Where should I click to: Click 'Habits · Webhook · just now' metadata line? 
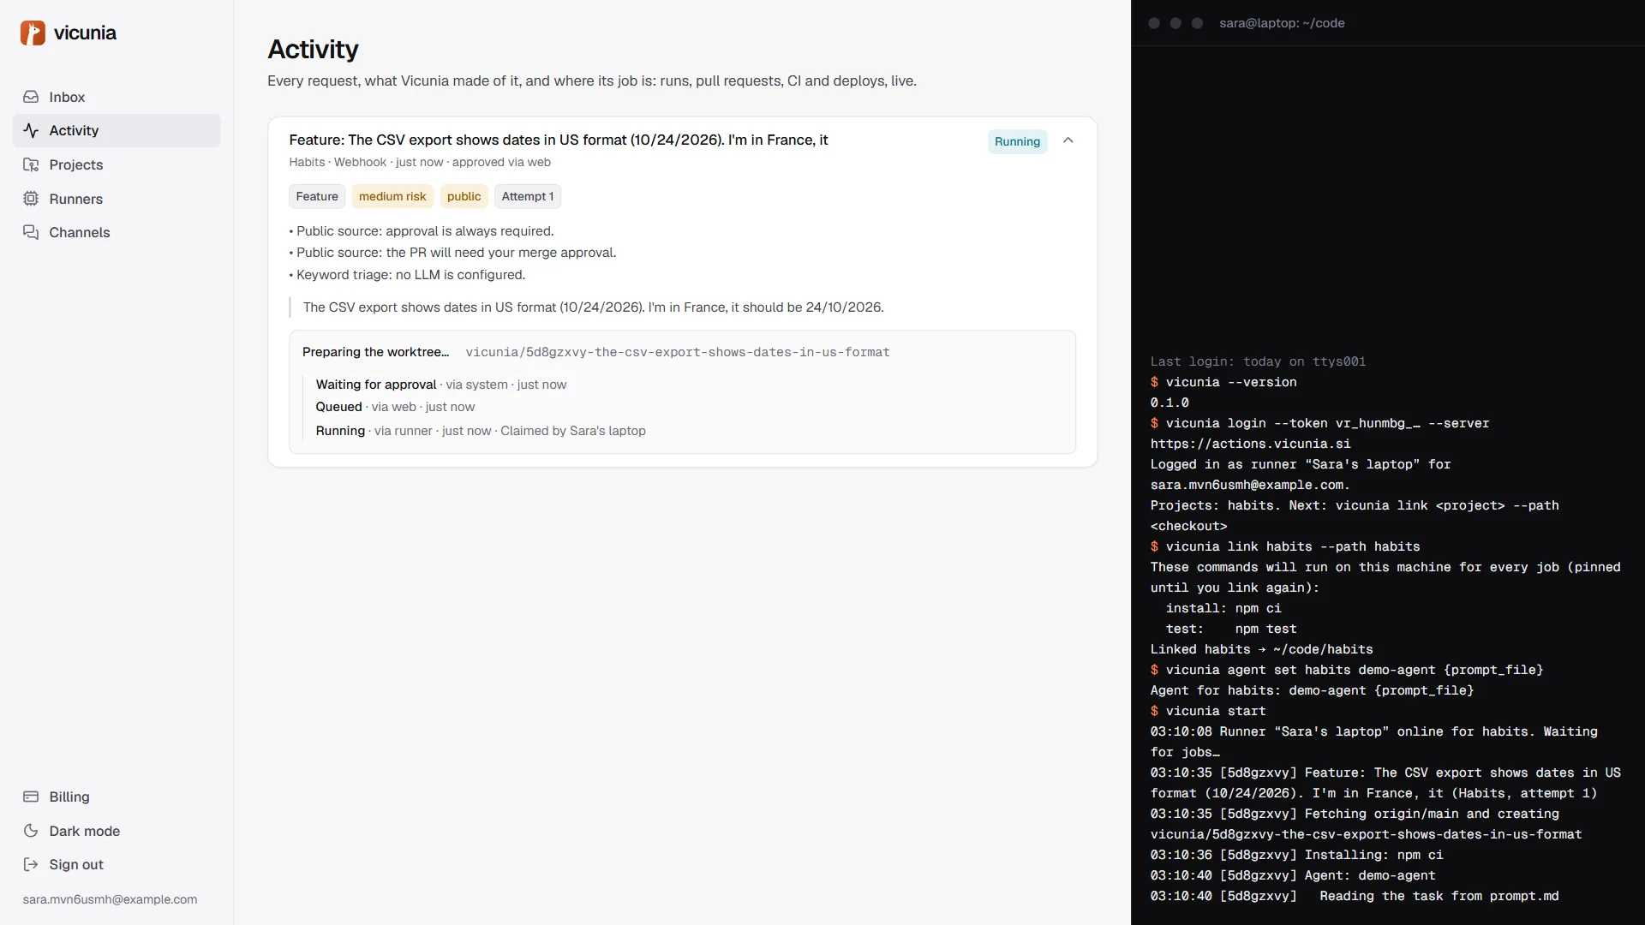(420, 162)
